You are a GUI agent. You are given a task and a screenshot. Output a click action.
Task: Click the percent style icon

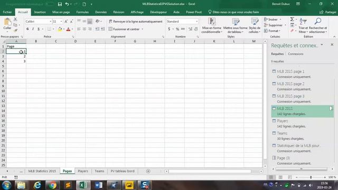(x=177, y=29)
